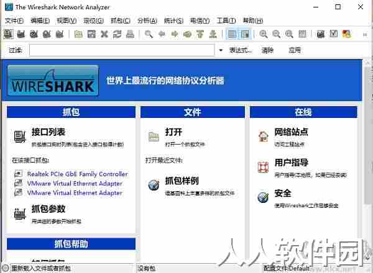This screenshot has height=273, width=373.
Task: Open capture filters toolbar icon
Action: coord(321,34)
